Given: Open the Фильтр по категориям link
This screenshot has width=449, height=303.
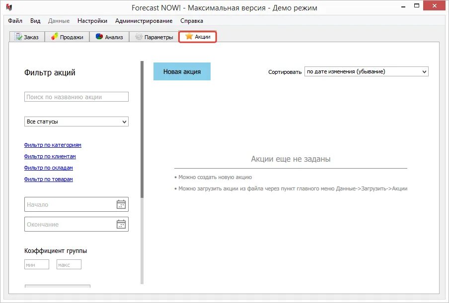Looking at the screenshot, I should click(53, 145).
